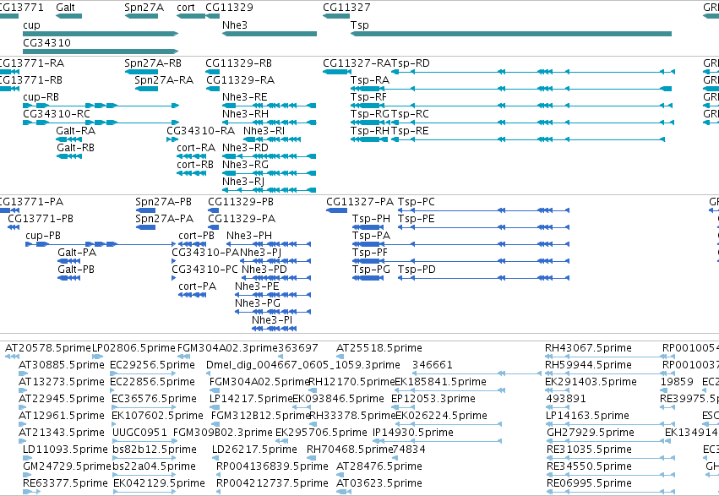Select the Tsp-PC protein feature
719x496 pixels.
point(484,210)
